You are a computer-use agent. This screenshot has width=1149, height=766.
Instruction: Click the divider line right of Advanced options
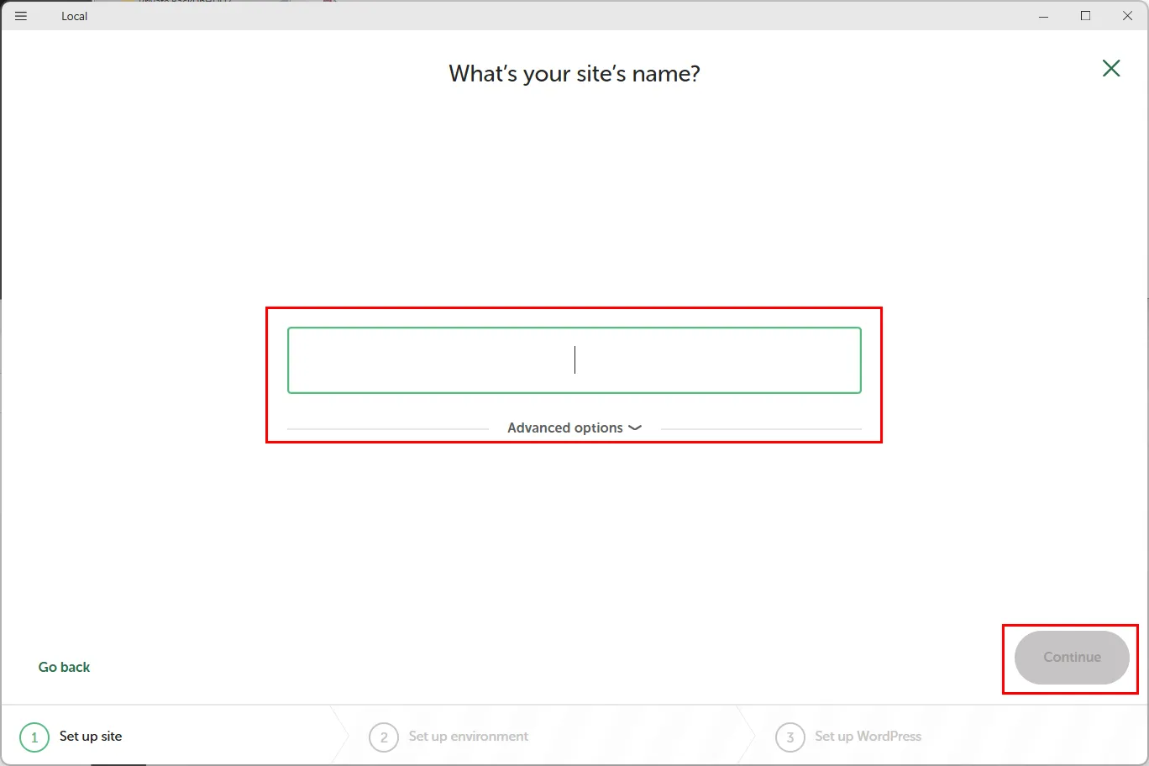[761, 429]
